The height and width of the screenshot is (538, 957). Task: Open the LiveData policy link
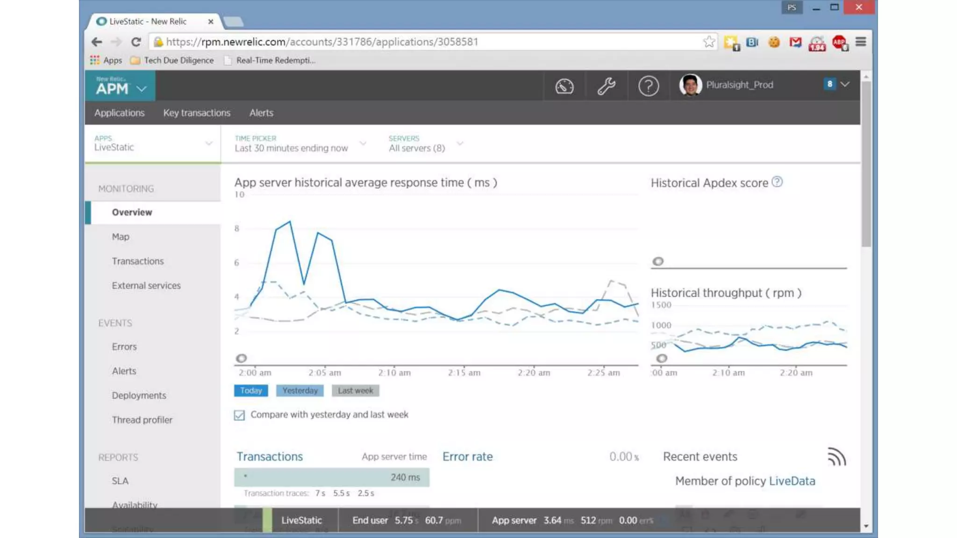pyautogui.click(x=792, y=481)
